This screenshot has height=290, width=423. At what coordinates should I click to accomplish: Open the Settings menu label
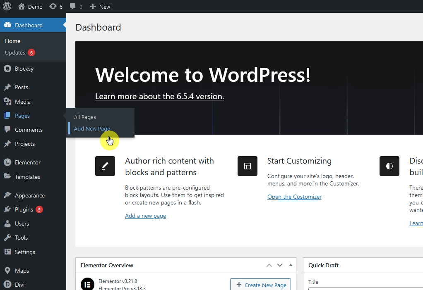[25, 252]
